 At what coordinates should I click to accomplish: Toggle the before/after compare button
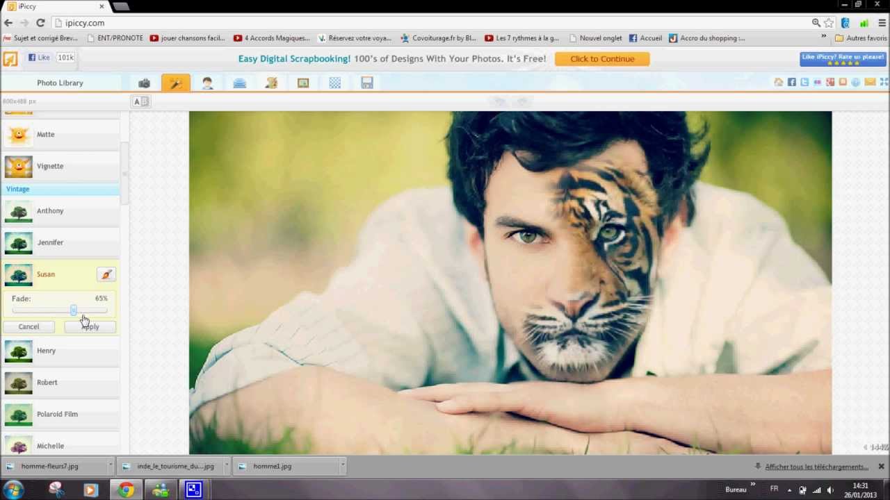click(141, 101)
